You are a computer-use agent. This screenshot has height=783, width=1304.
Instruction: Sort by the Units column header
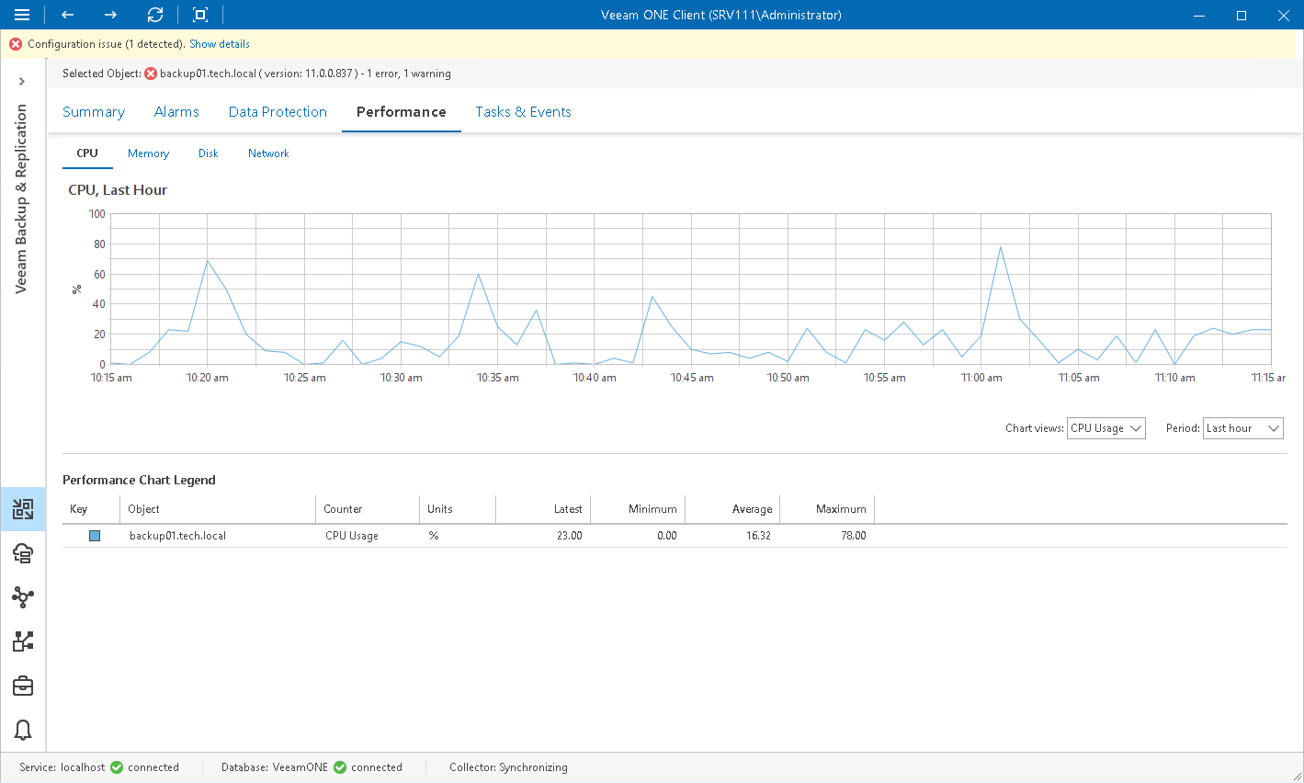tap(458, 509)
